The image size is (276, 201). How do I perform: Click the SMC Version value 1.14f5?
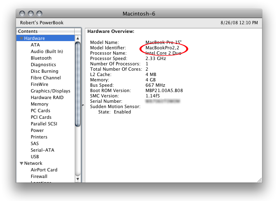click(153, 96)
